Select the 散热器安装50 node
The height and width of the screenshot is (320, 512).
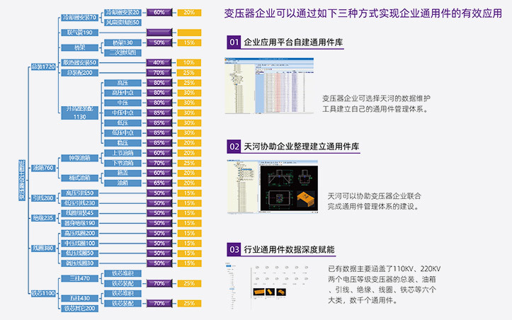click(80, 63)
